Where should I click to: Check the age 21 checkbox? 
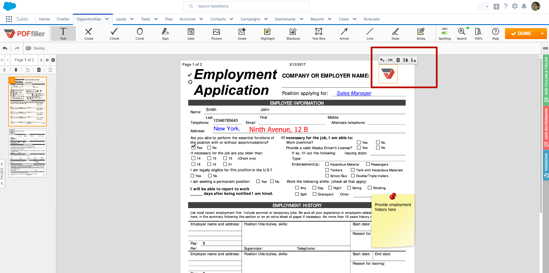[225, 164]
